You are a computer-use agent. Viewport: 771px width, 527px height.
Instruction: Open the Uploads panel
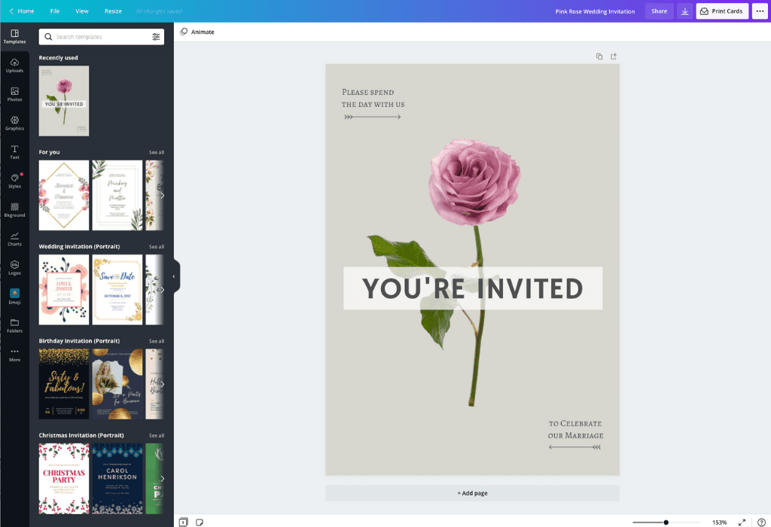coord(15,65)
